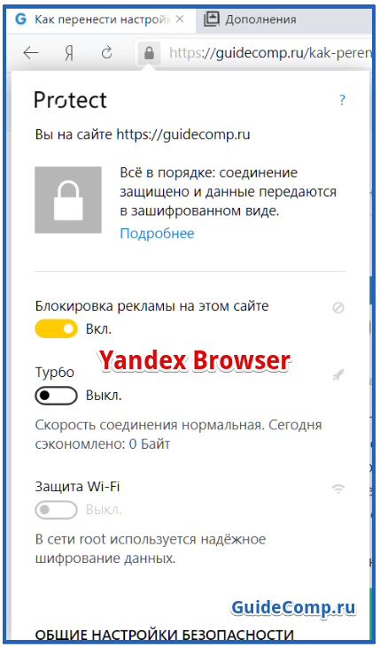Image resolution: width=380 pixels, height=647 pixels.
Task: Open Protect help question mark
Action: (342, 100)
